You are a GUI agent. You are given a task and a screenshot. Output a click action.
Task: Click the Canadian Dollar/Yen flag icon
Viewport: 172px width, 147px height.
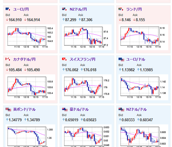click(x=8, y=59)
